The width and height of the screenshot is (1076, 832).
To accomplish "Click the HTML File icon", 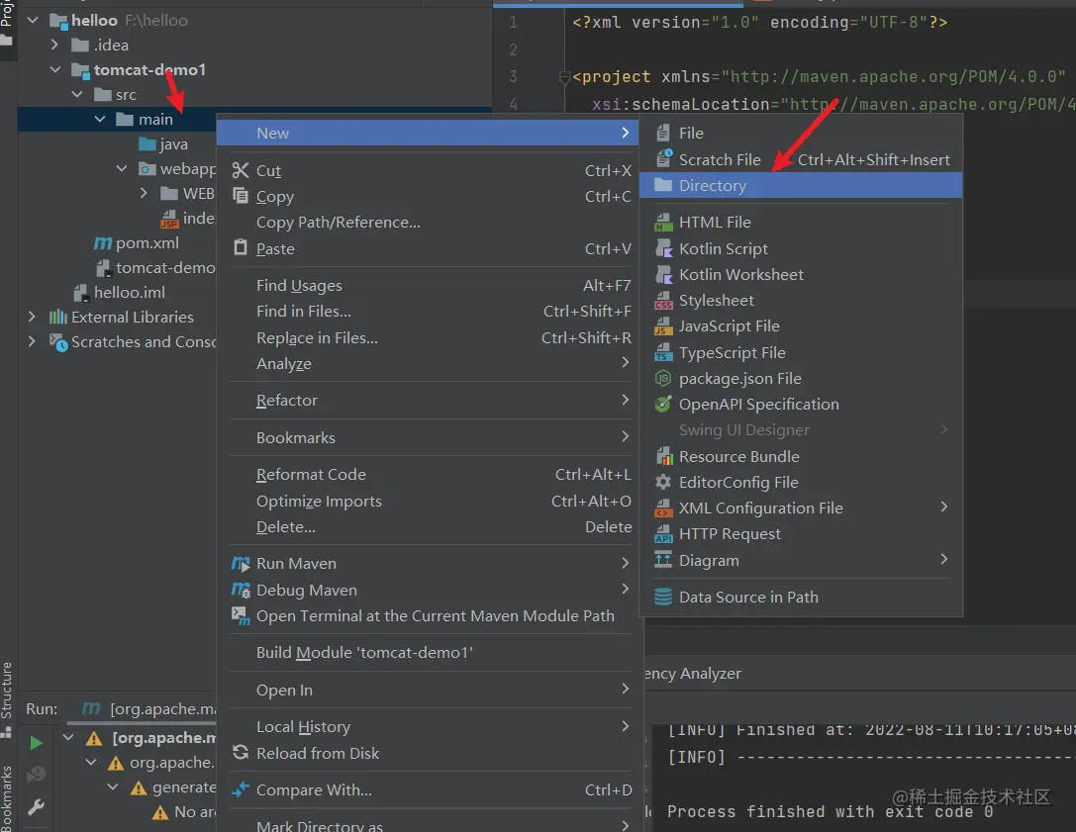I will (663, 223).
